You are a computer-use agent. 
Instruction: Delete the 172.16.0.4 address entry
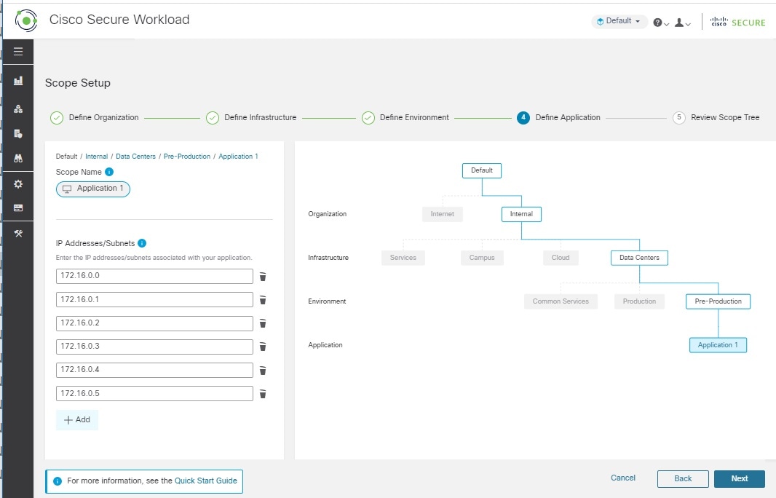[263, 371]
